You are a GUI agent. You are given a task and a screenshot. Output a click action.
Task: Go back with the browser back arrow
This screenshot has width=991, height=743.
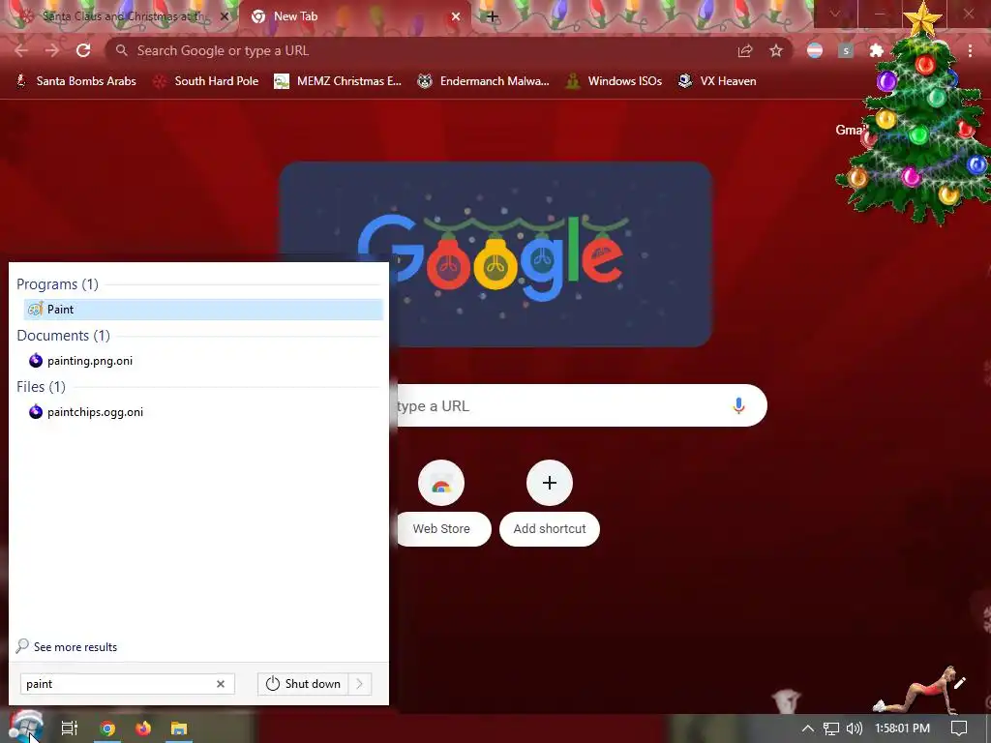21,50
